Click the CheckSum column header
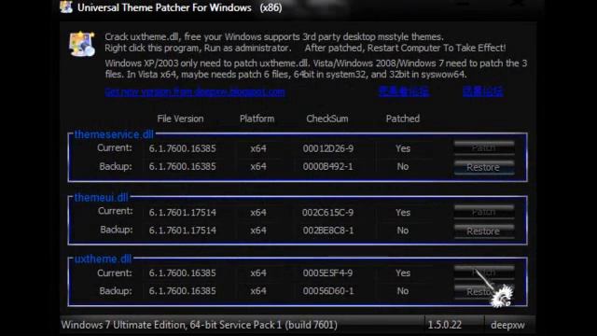Viewport: 597px width, 336px height. click(327, 119)
